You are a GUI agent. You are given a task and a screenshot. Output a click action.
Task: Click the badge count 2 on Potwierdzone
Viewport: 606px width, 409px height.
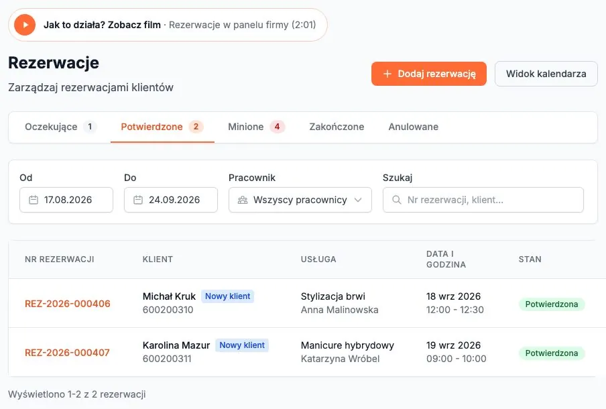[196, 127]
